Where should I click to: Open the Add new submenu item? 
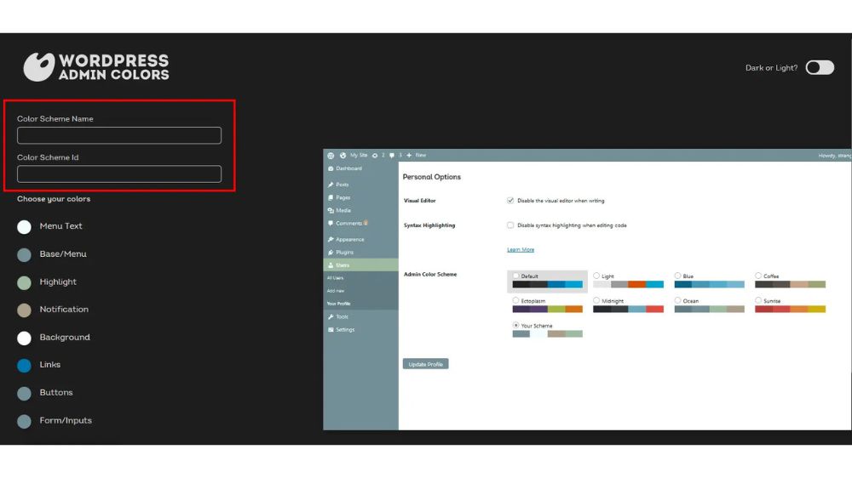[x=336, y=291]
